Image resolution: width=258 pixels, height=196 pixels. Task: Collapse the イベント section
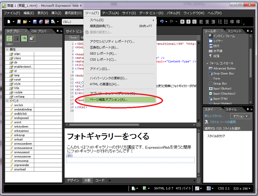(7, 101)
